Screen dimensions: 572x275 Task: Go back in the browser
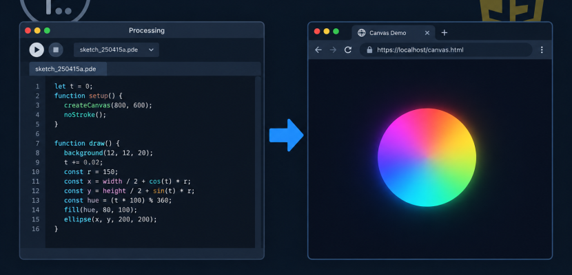click(318, 49)
